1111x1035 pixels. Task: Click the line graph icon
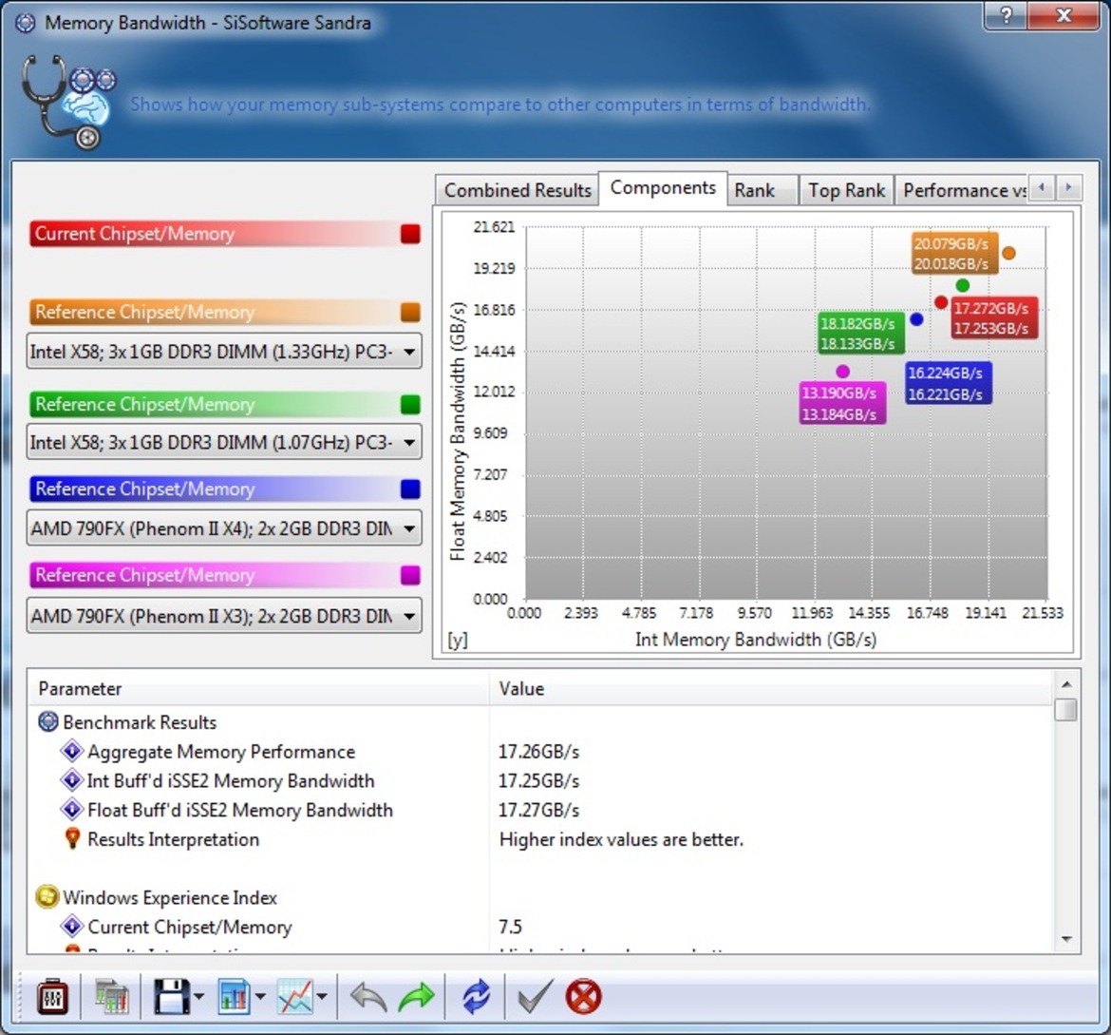click(x=294, y=997)
